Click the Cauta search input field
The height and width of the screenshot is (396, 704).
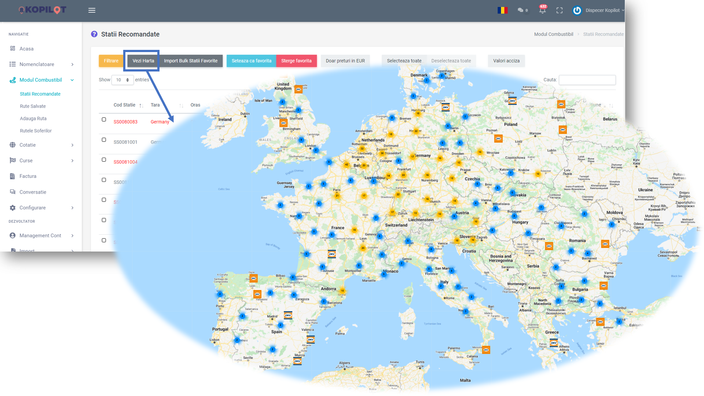pyautogui.click(x=587, y=80)
